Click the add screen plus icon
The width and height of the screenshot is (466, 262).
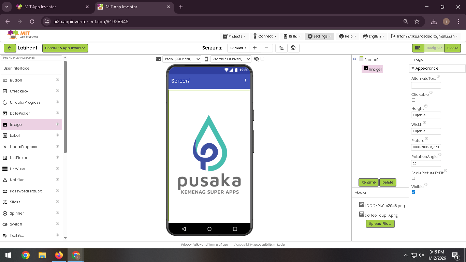[x=254, y=48]
